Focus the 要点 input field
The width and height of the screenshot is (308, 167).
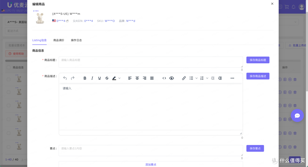[x=151, y=150]
